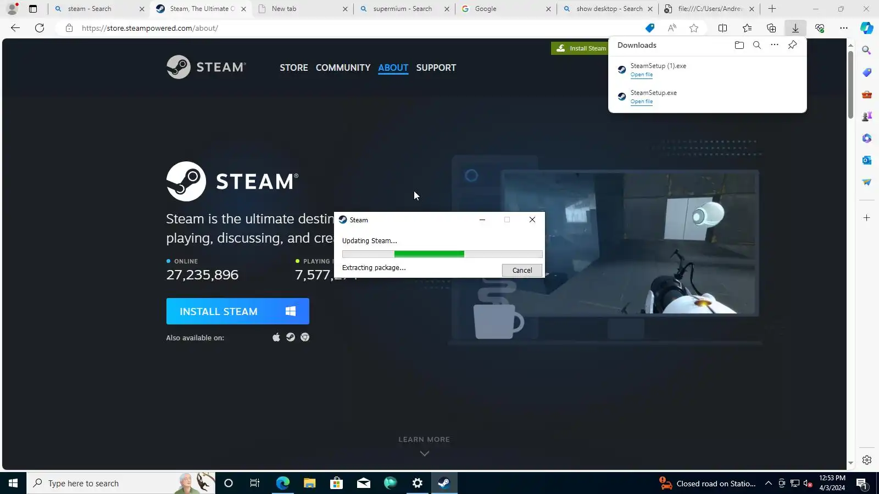Select the Chrome OS availability icon

point(305,337)
